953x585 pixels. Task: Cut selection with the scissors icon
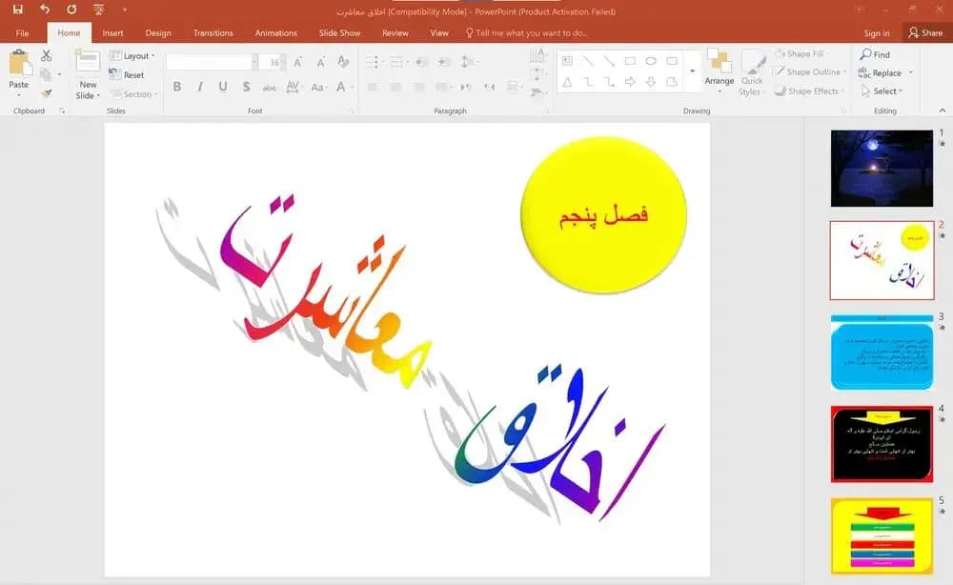(x=46, y=56)
